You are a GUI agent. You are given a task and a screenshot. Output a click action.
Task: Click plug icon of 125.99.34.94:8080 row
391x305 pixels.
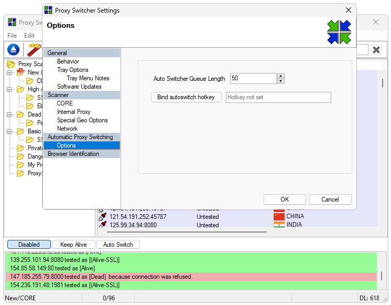(103, 224)
